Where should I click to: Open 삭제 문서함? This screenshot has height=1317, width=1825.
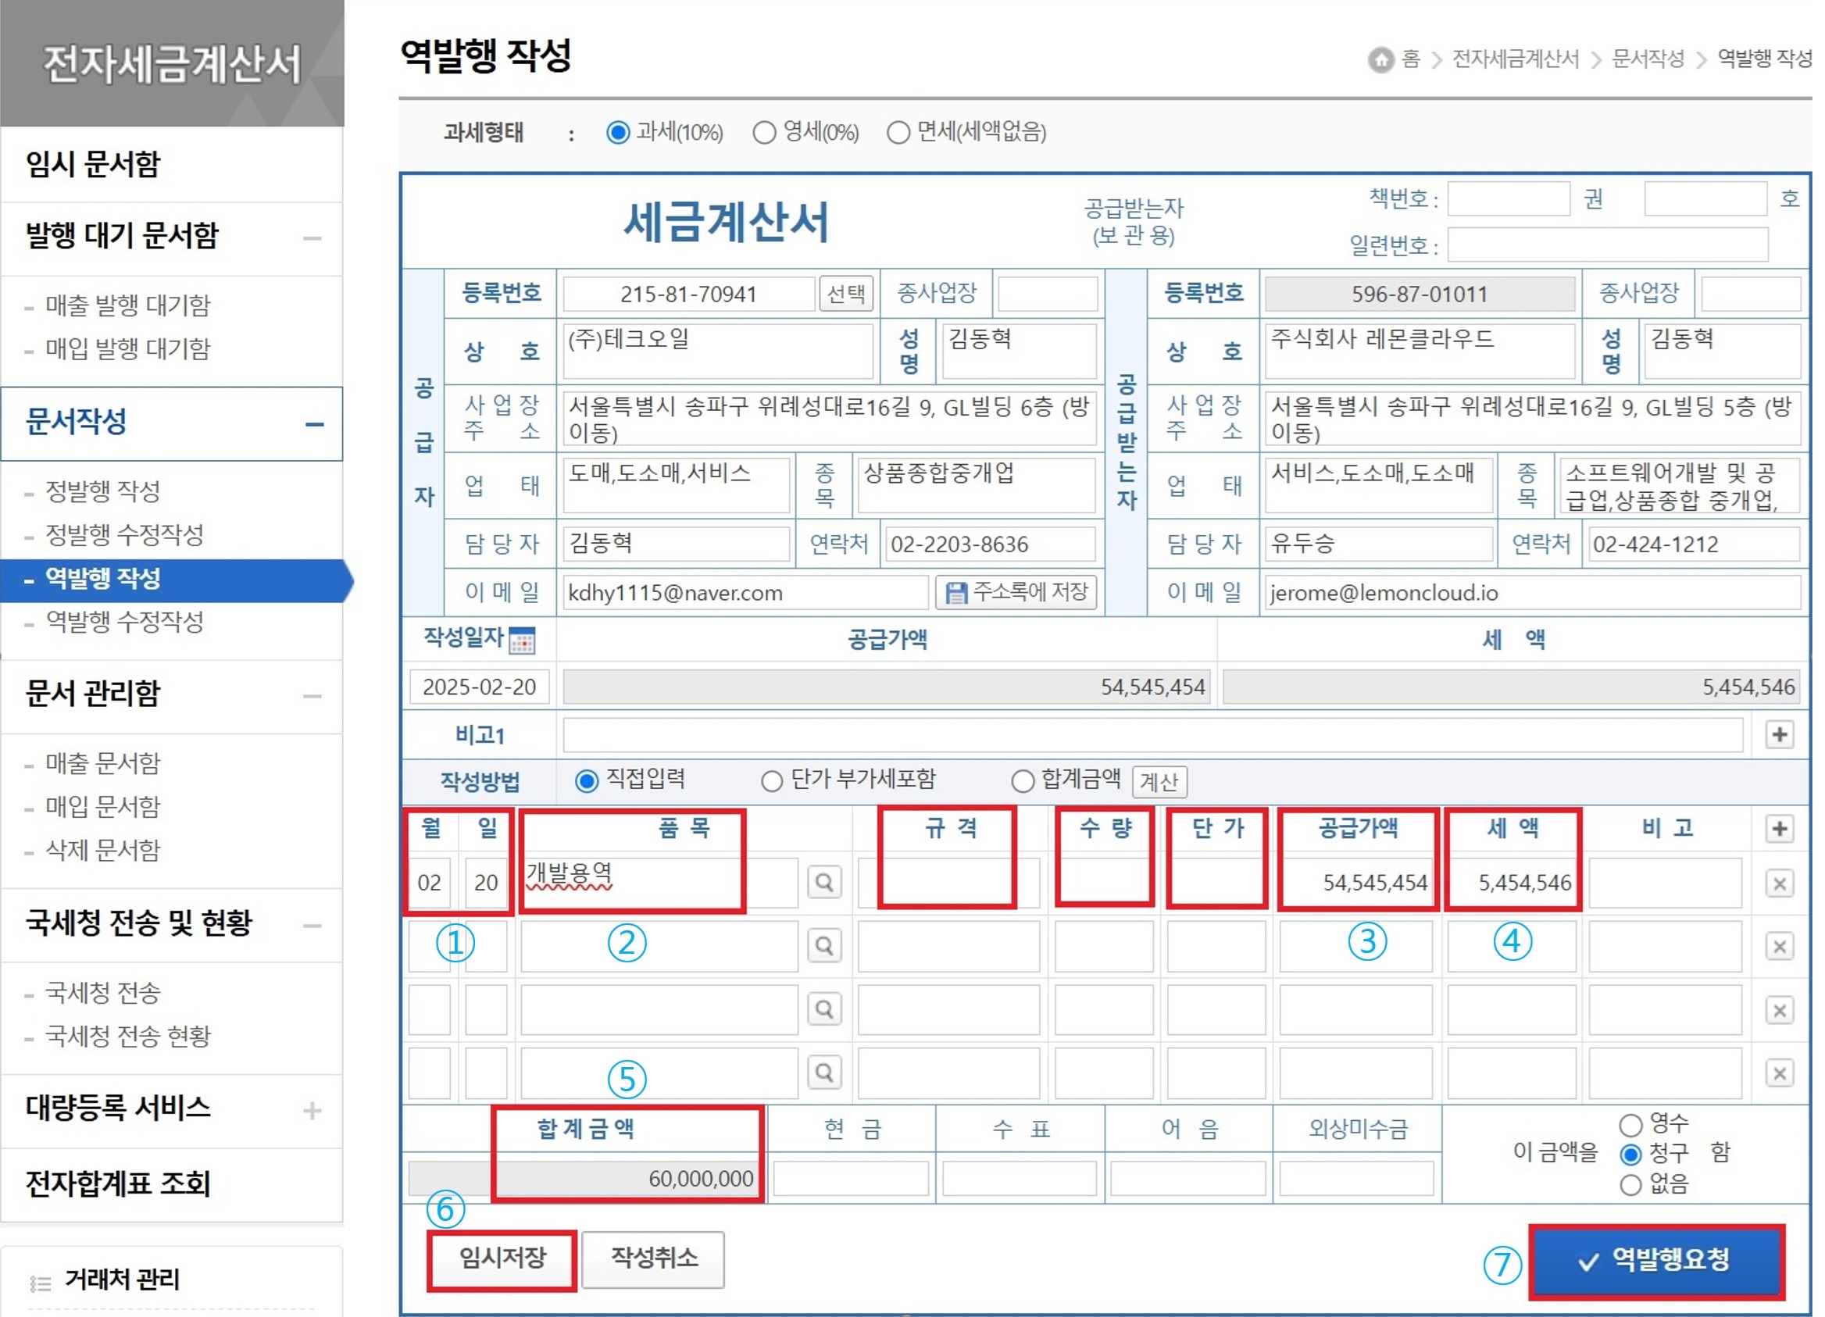click(103, 850)
